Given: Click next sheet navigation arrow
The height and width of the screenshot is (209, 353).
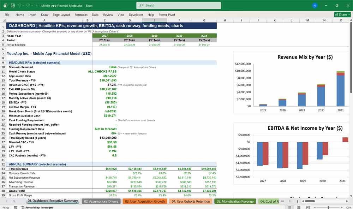Looking at the screenshot, I should pos(14,201).
